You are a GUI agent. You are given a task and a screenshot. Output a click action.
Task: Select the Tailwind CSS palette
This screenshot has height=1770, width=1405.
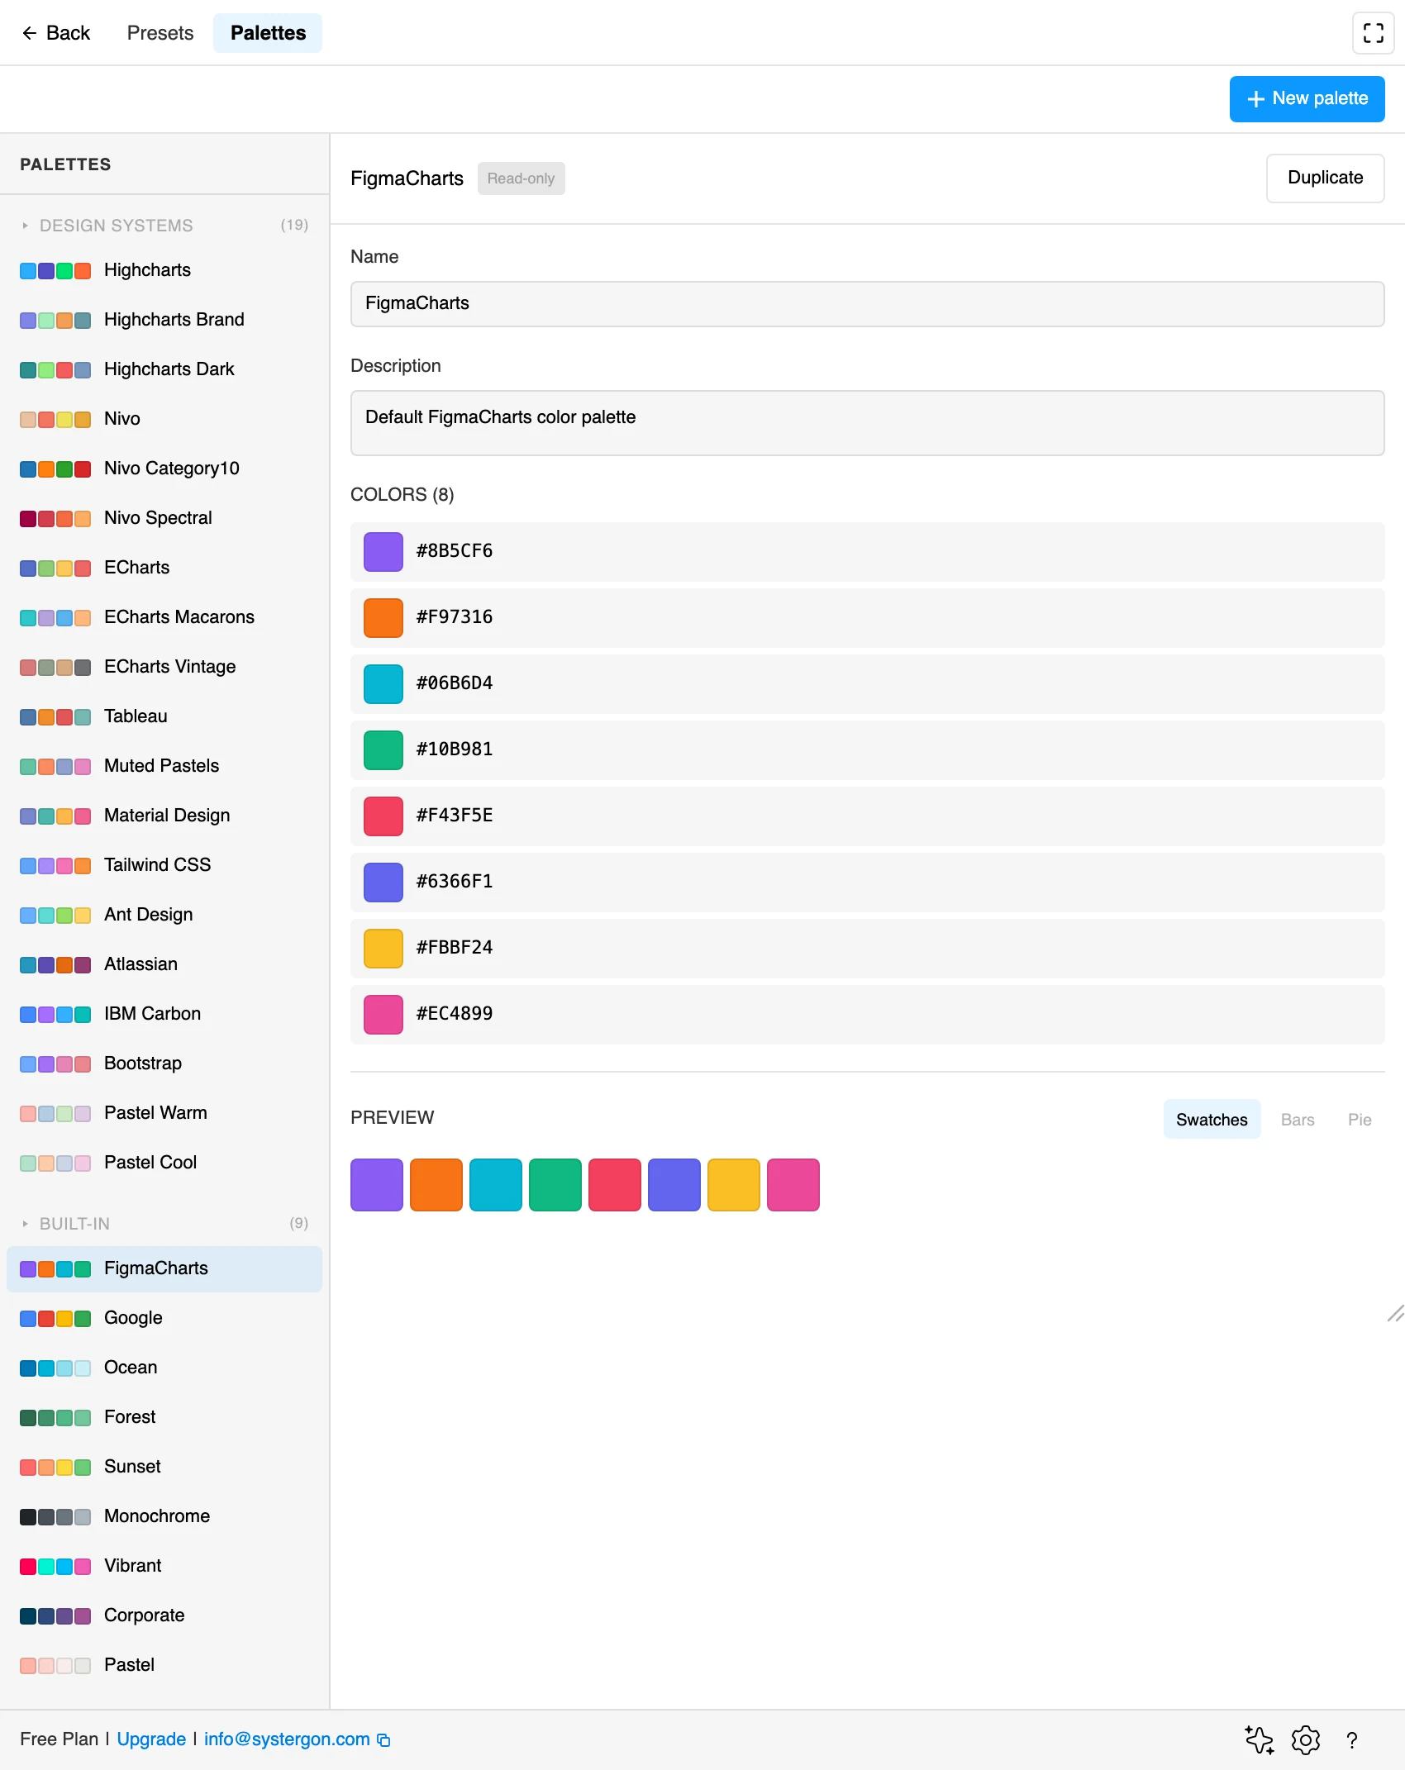pos(164,865)
